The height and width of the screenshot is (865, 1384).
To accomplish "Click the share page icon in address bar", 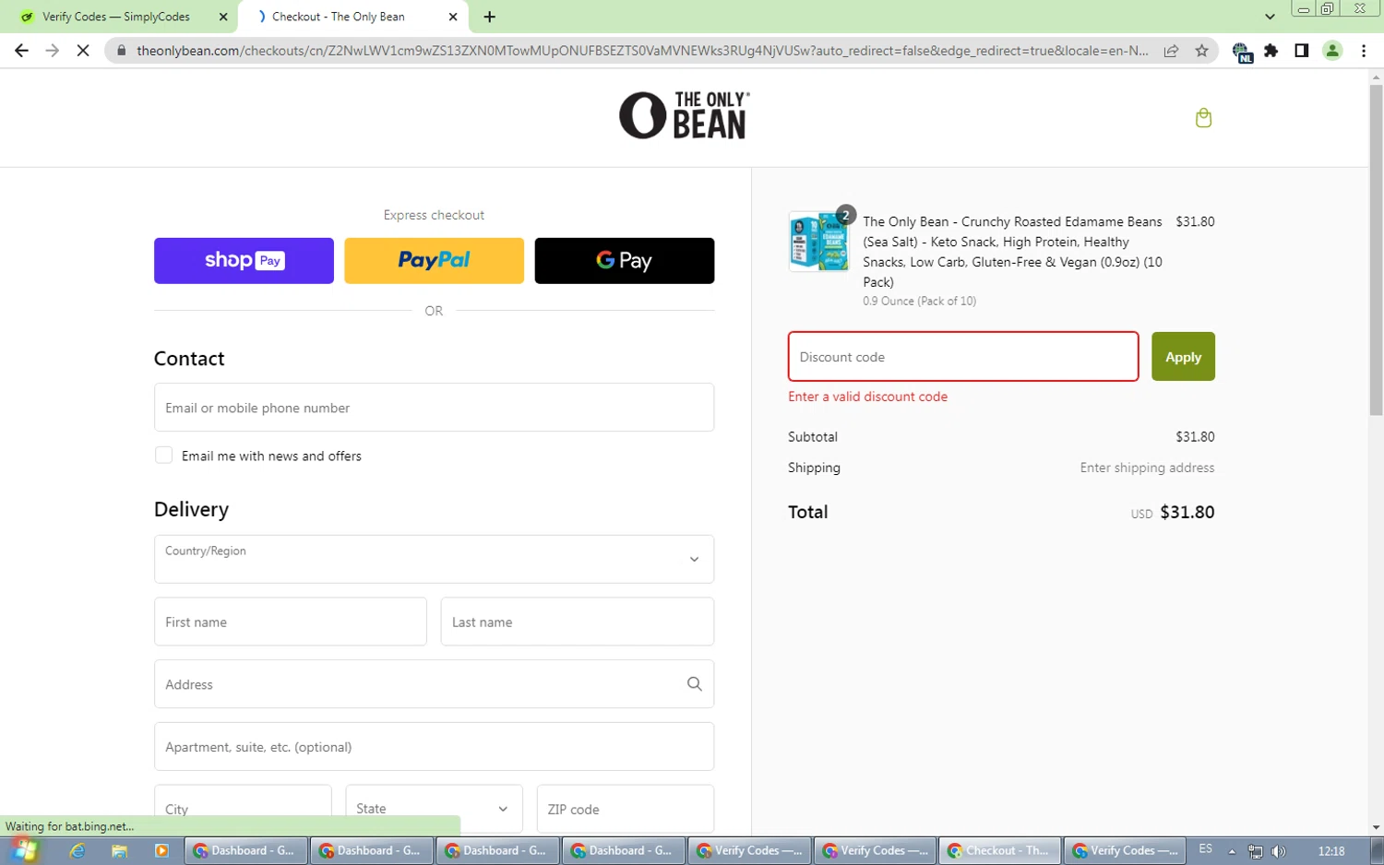I will click(1171, 51).
